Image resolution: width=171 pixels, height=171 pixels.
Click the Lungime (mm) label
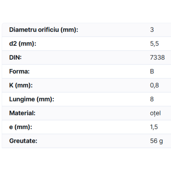[32, 99]
